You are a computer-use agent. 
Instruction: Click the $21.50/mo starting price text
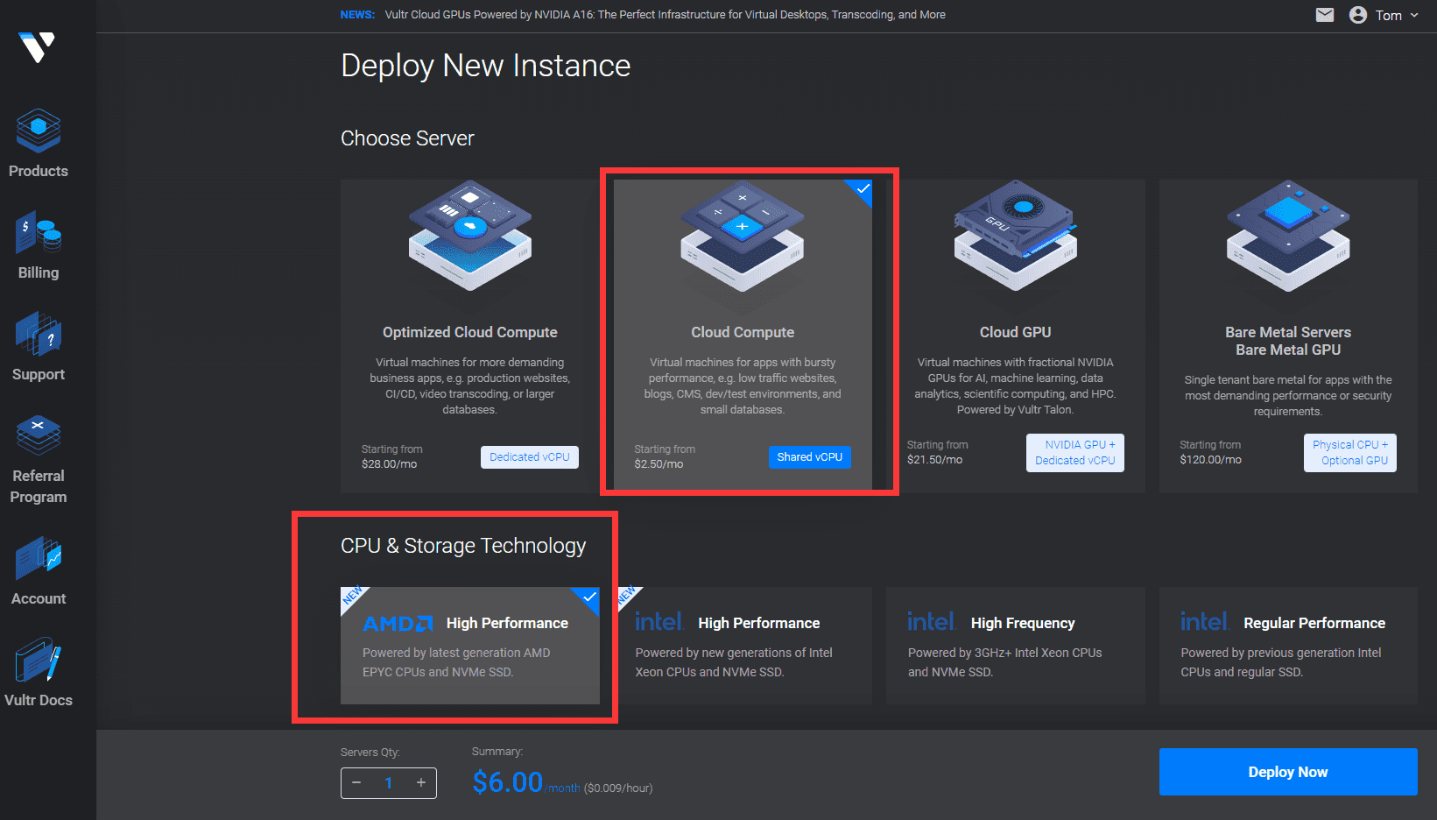[x=934, y=460]
